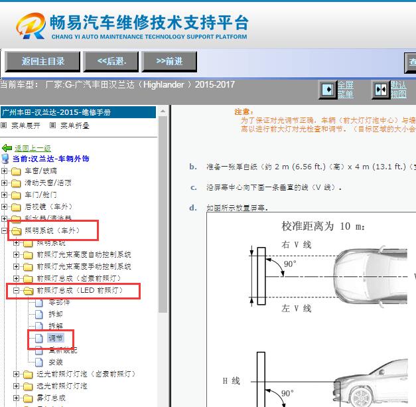Click the 车窗/玻璃 folder icon
The image size is (416, 407).
(16, 171)
